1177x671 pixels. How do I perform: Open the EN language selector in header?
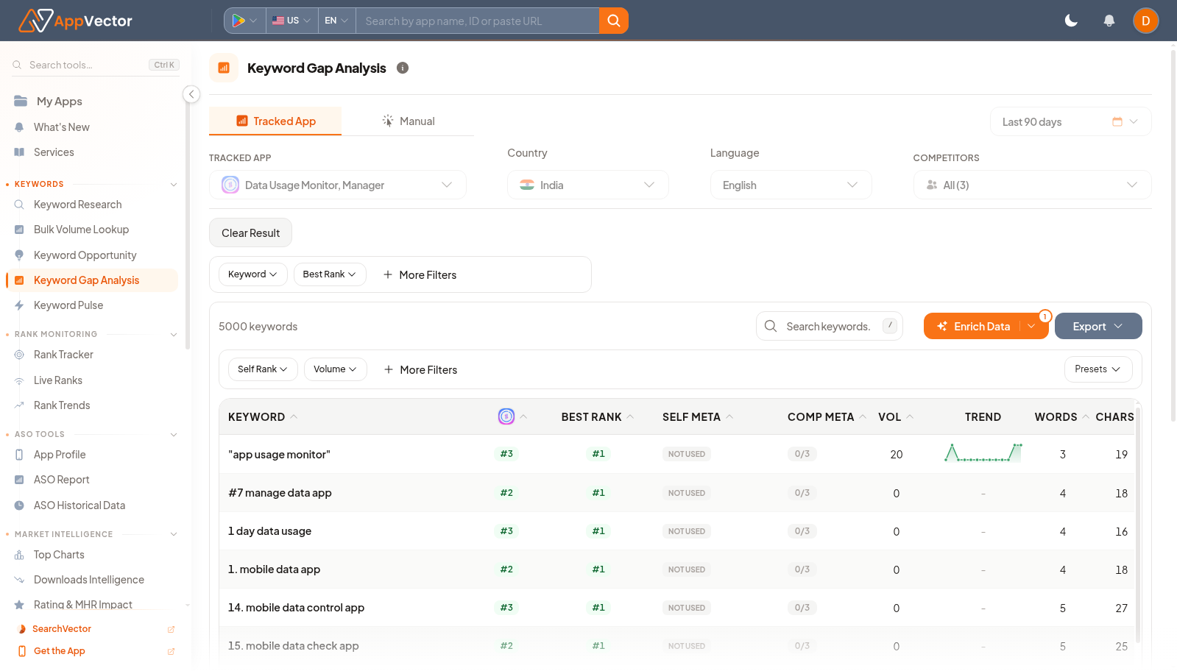[336, 21]
